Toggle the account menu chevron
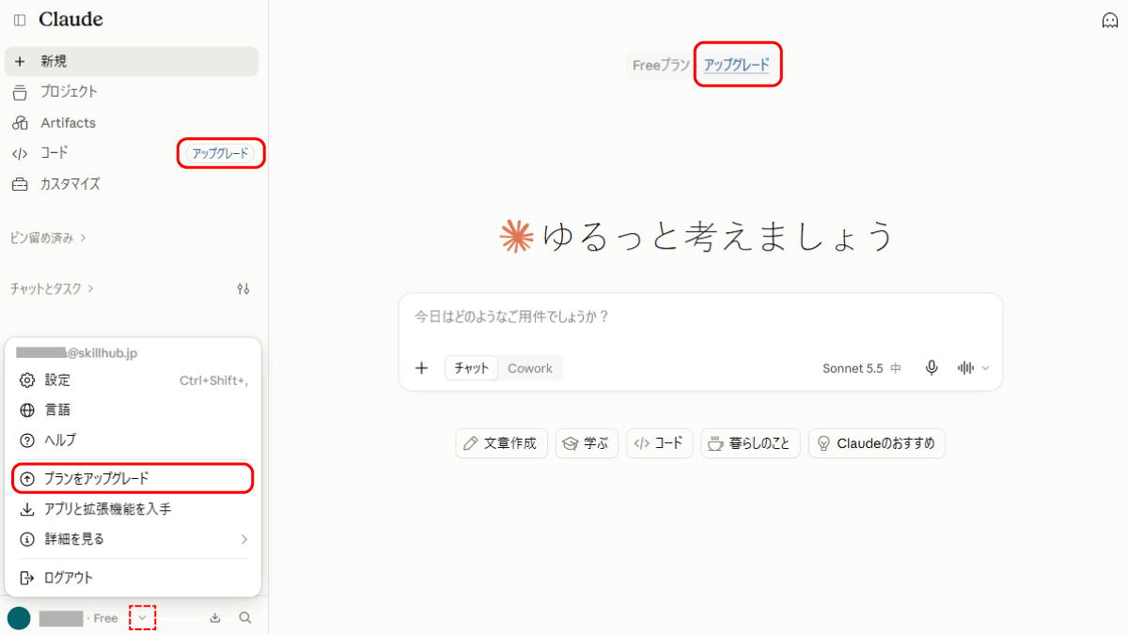This screenshot has width=1128, height=634. pyautogui.click(x=142, y=618)
